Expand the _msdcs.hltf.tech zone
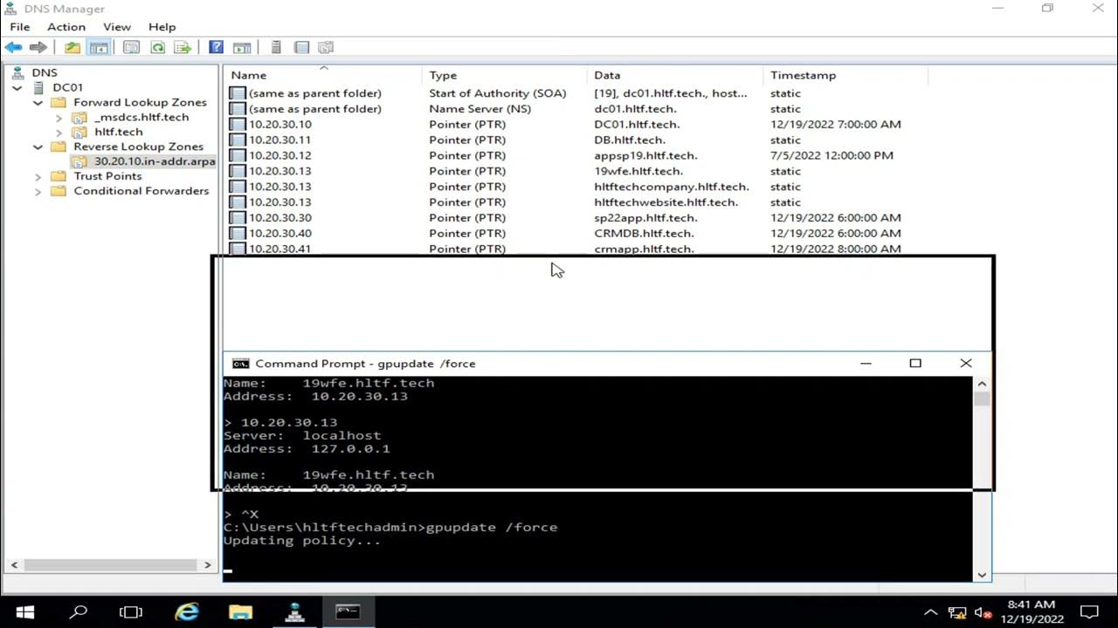The image size is (1118, 628). (59, 117)
